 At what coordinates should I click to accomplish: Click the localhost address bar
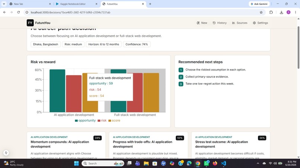coord(144,12)
